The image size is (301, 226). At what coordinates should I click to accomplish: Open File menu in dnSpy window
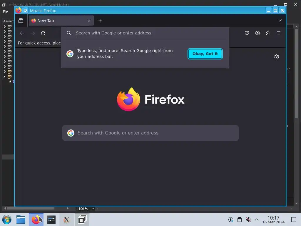[x=5, y=11]
